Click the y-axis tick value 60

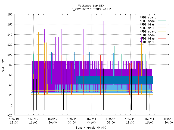(x=11, y=75)
